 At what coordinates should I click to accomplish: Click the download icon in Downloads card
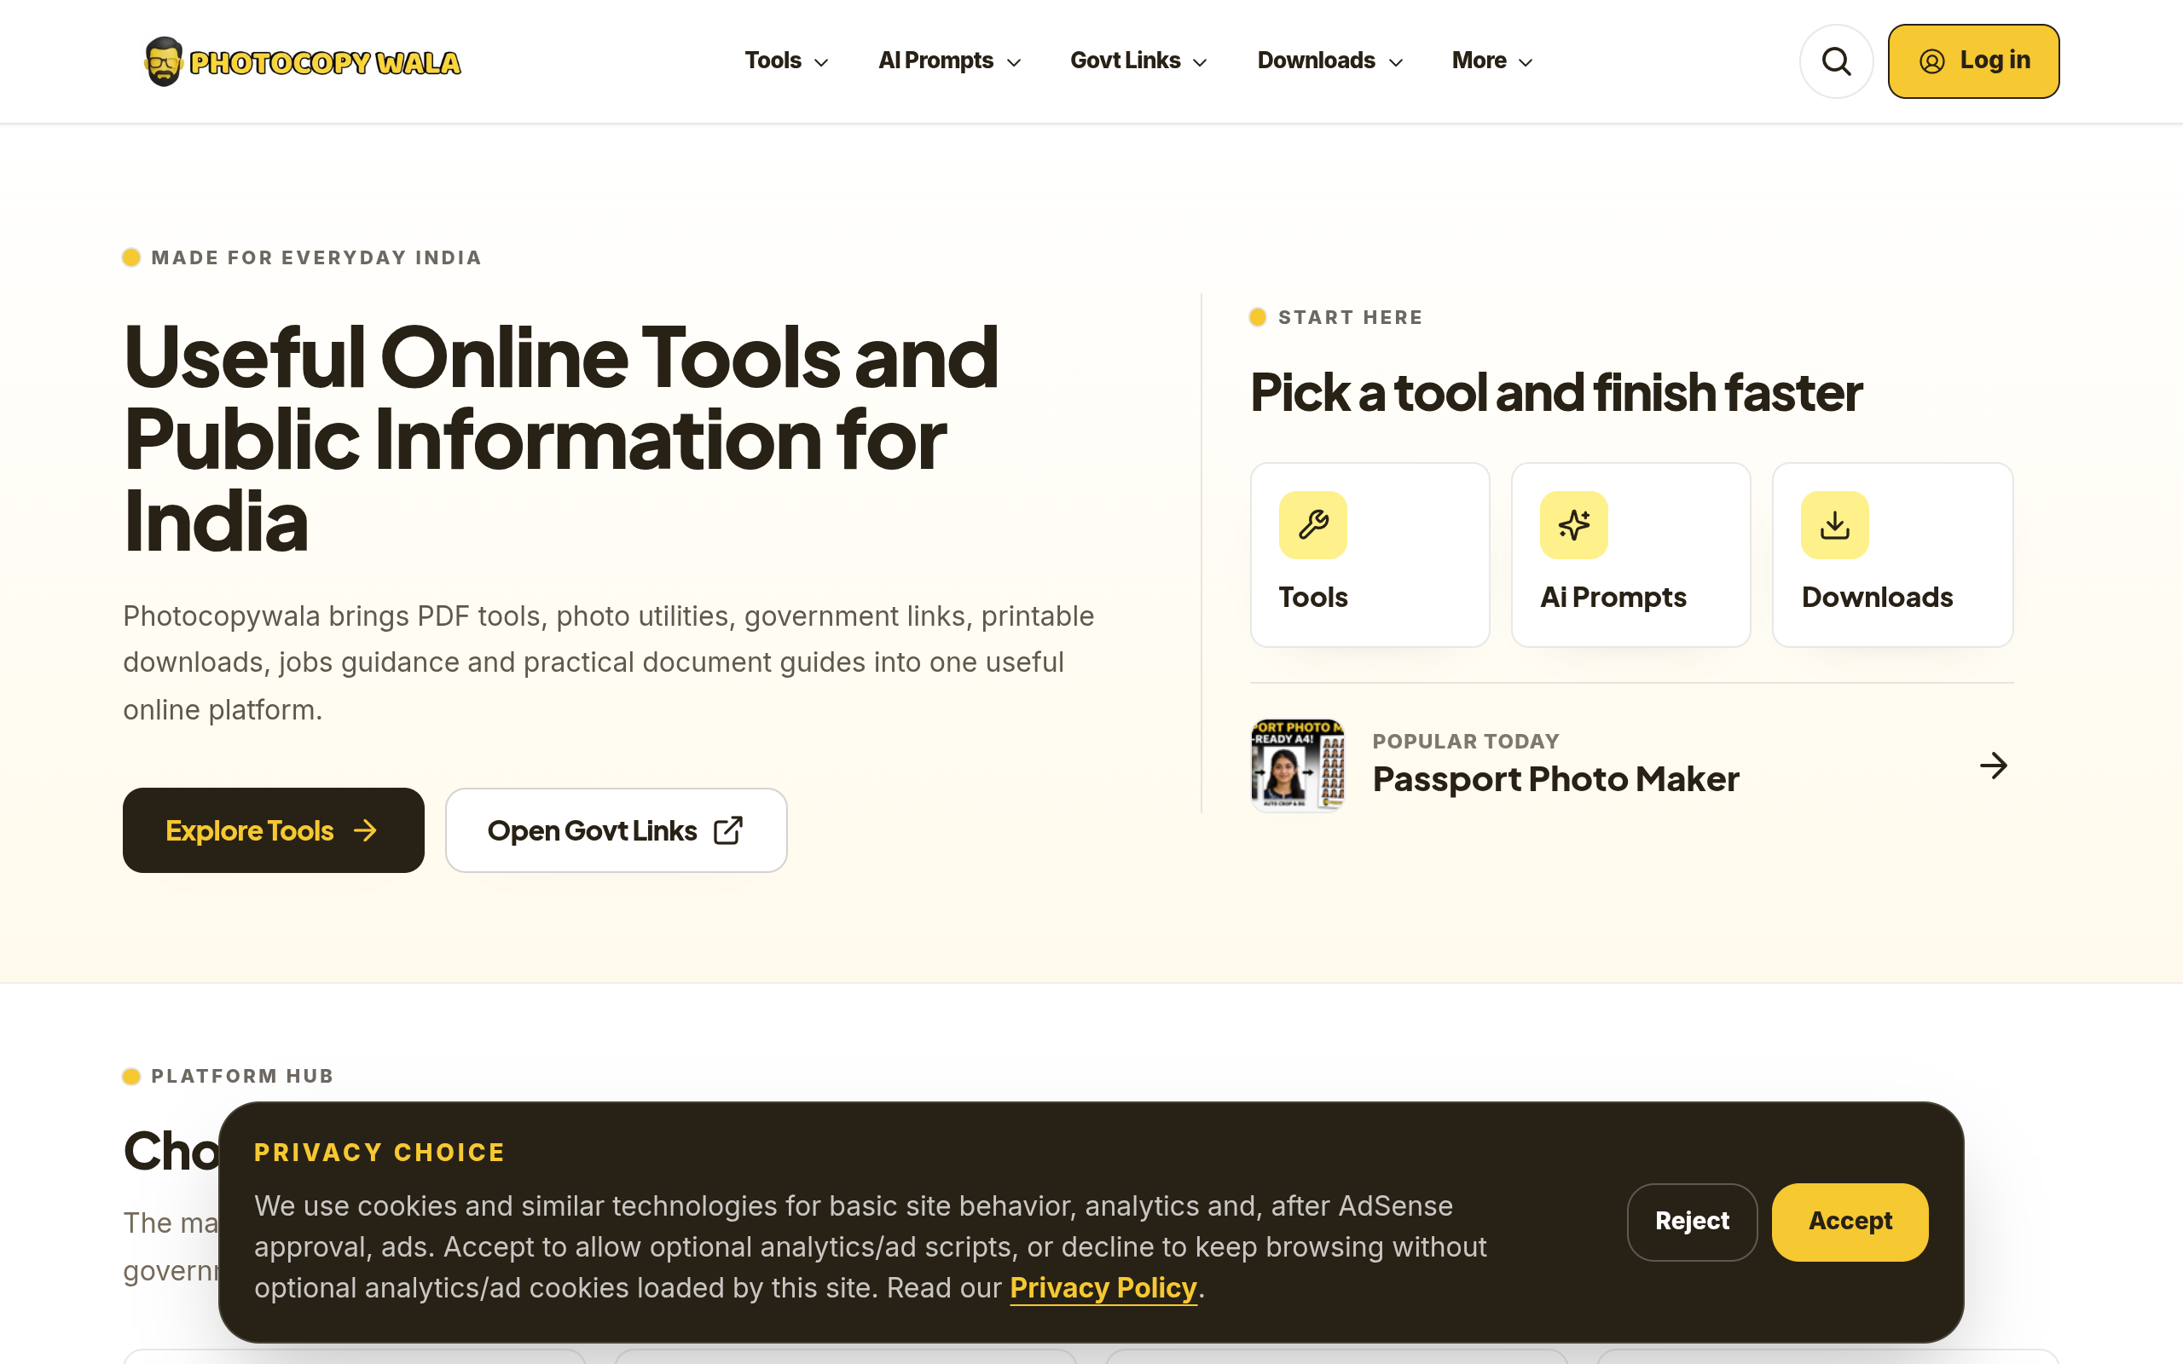[x=1835, y=524]
